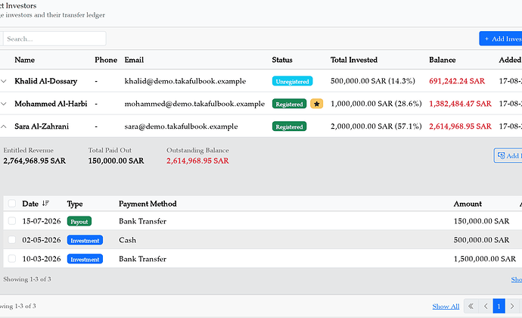Go to the first page with the double-chevron icon
This screenshot has width=522, height=318.
pyautogui.click(x=471, y=306)
